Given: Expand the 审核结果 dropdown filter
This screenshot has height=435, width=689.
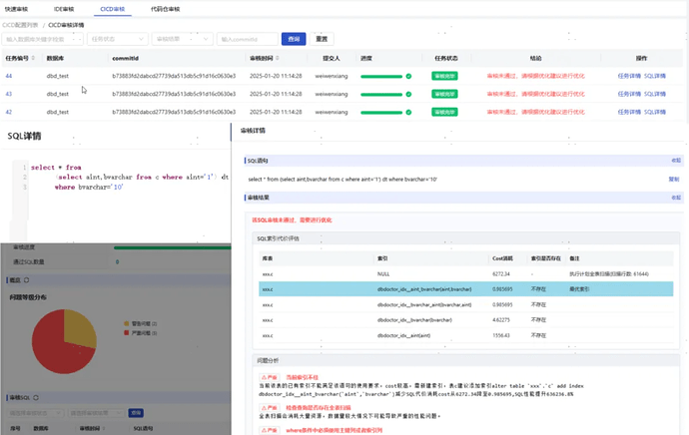Looking at the screenshot, I should (x=182, y=39).
